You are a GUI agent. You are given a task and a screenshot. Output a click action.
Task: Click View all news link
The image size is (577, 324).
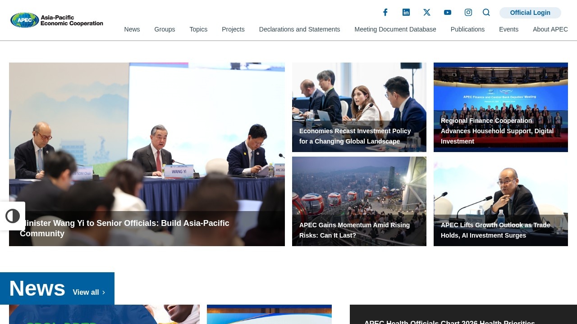coord(89,292)
